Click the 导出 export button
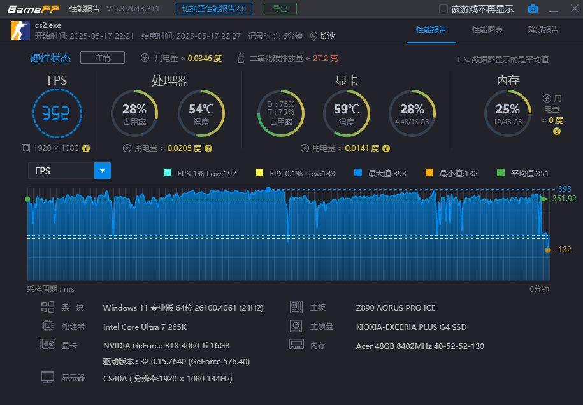Viewport: 583px width, 405px height. click(x=280, y=9)
